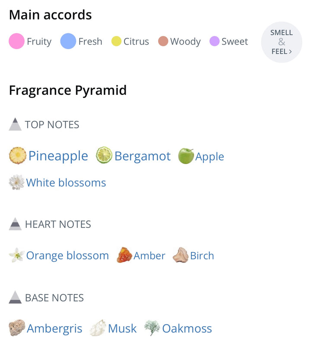Click the green apple icon
This screenshot has width=311, height=341.
point(186,156)
